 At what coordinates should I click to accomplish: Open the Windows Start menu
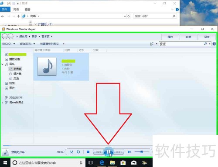coord(5,163)
